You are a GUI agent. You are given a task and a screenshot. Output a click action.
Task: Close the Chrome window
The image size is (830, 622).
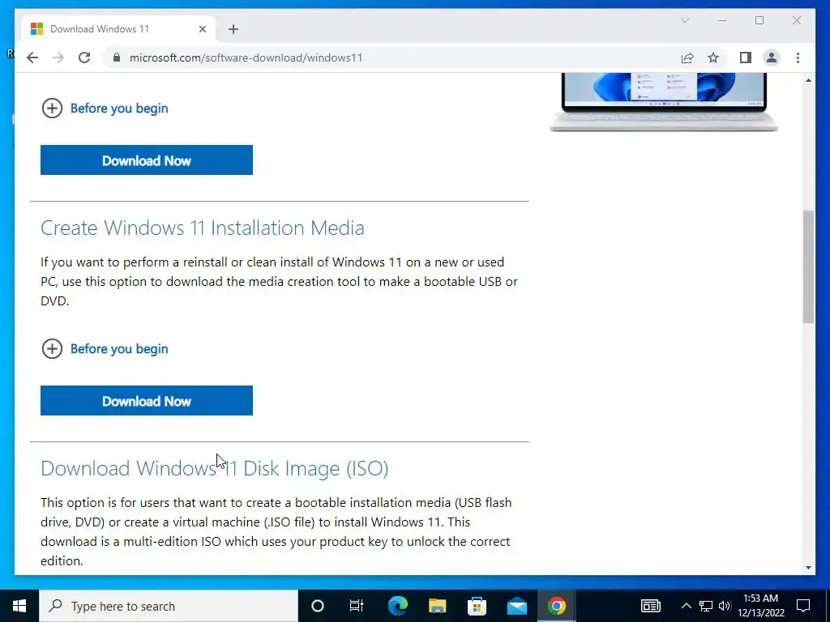coord(796,20)
